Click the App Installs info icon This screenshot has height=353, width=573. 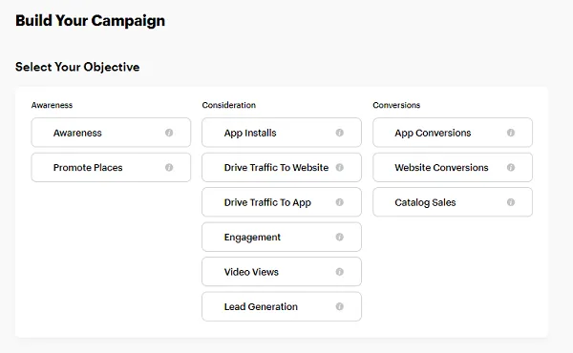click(x=339, y=133)
